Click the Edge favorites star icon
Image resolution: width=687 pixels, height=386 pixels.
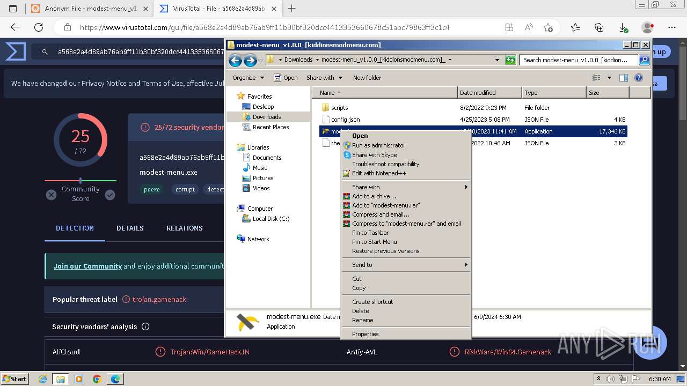click(x=548, y=27)
